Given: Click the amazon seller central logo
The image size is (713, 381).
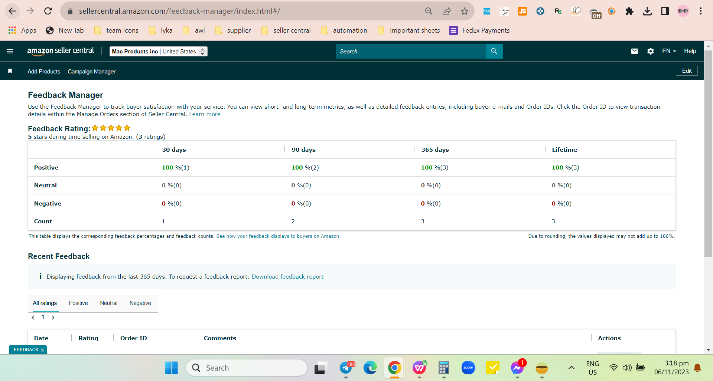Looking at the screenshot, I should point(61,51).
